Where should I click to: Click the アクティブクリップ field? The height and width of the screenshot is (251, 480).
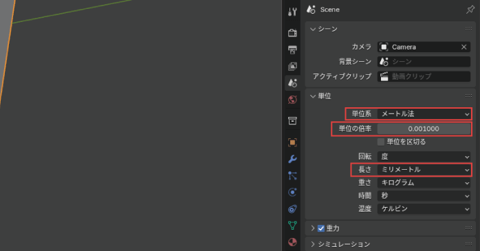click(x=424, y=76)
